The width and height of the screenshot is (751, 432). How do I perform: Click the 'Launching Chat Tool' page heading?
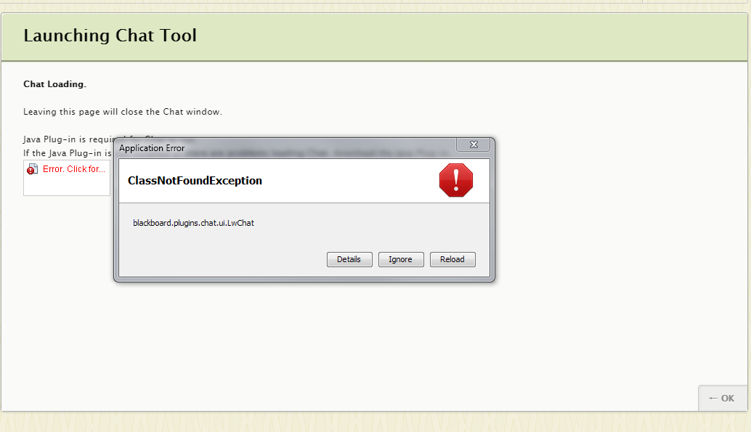[x=110, y=36]
